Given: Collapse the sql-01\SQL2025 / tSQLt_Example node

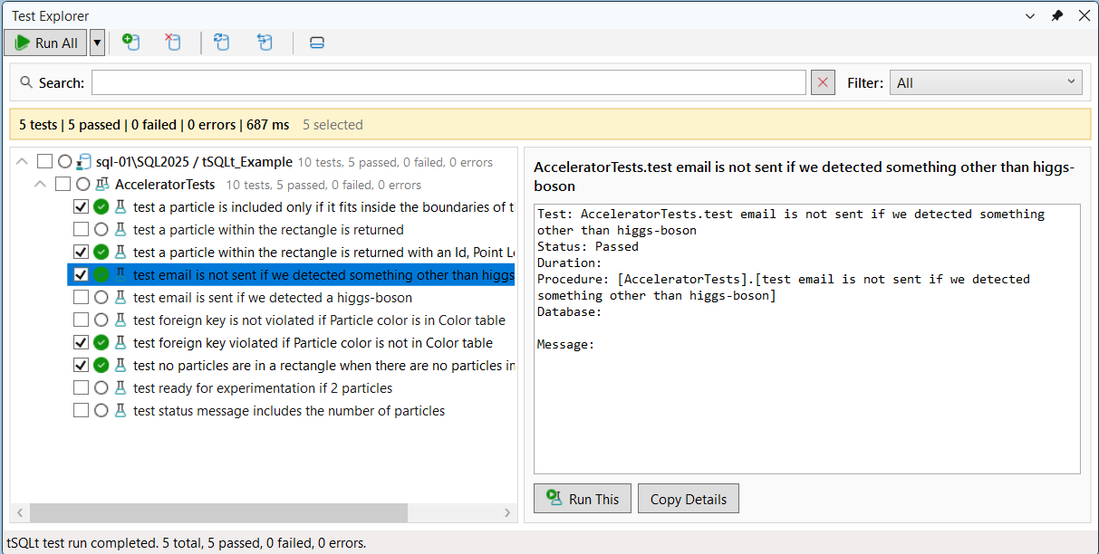Looking at the screenshot, I should pyautogui.click(x=22, y=162).
